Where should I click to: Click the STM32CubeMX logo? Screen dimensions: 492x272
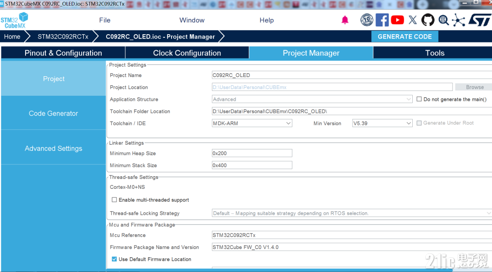click(14, 21)
